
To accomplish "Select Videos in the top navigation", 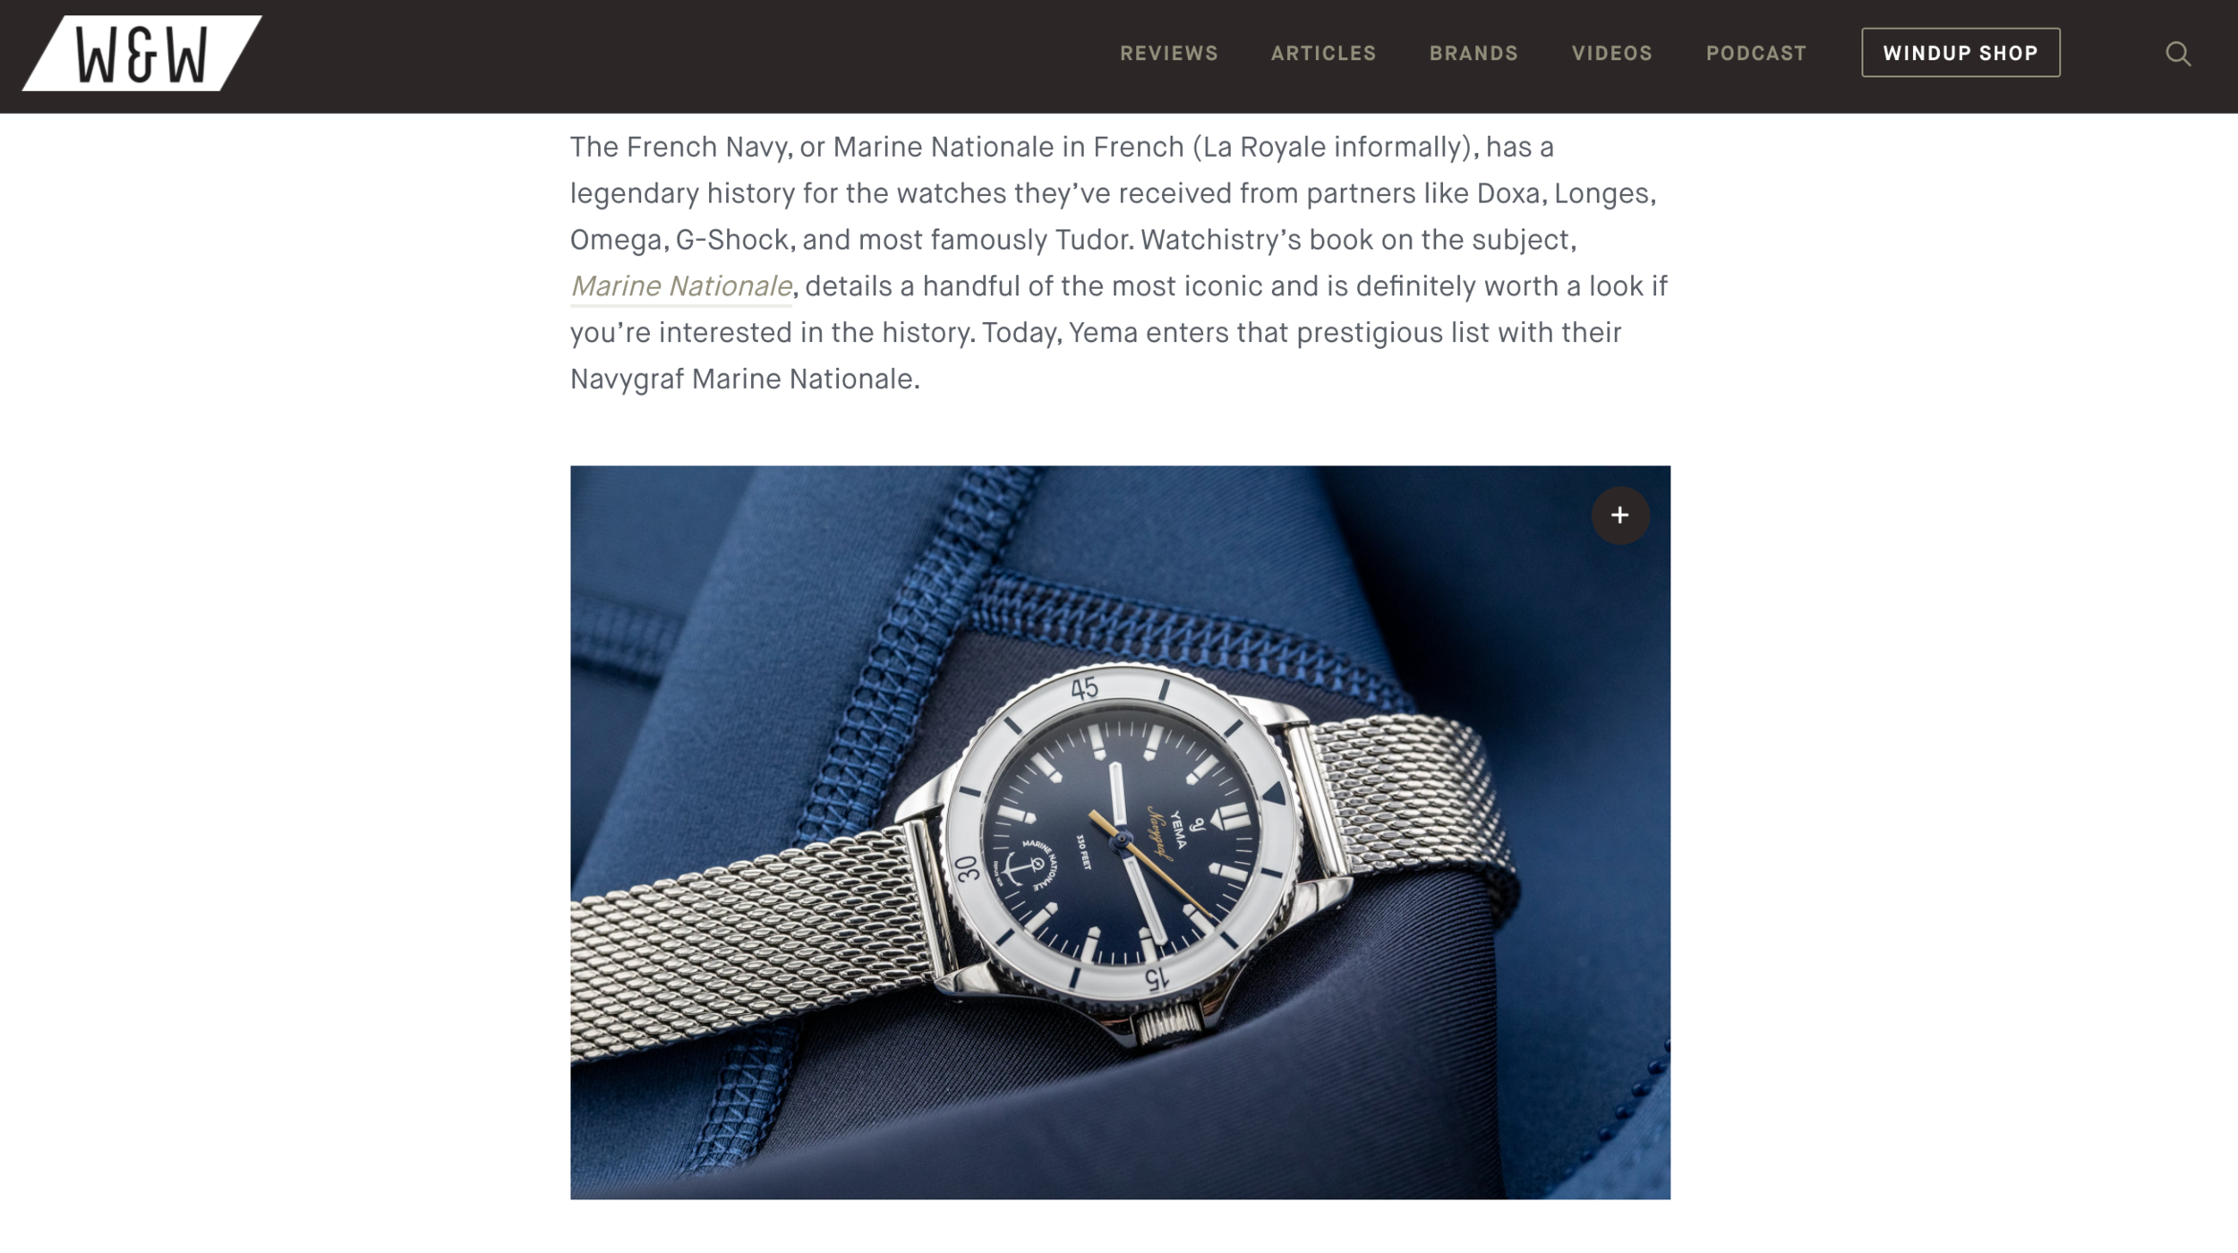I will [1611, 54].
